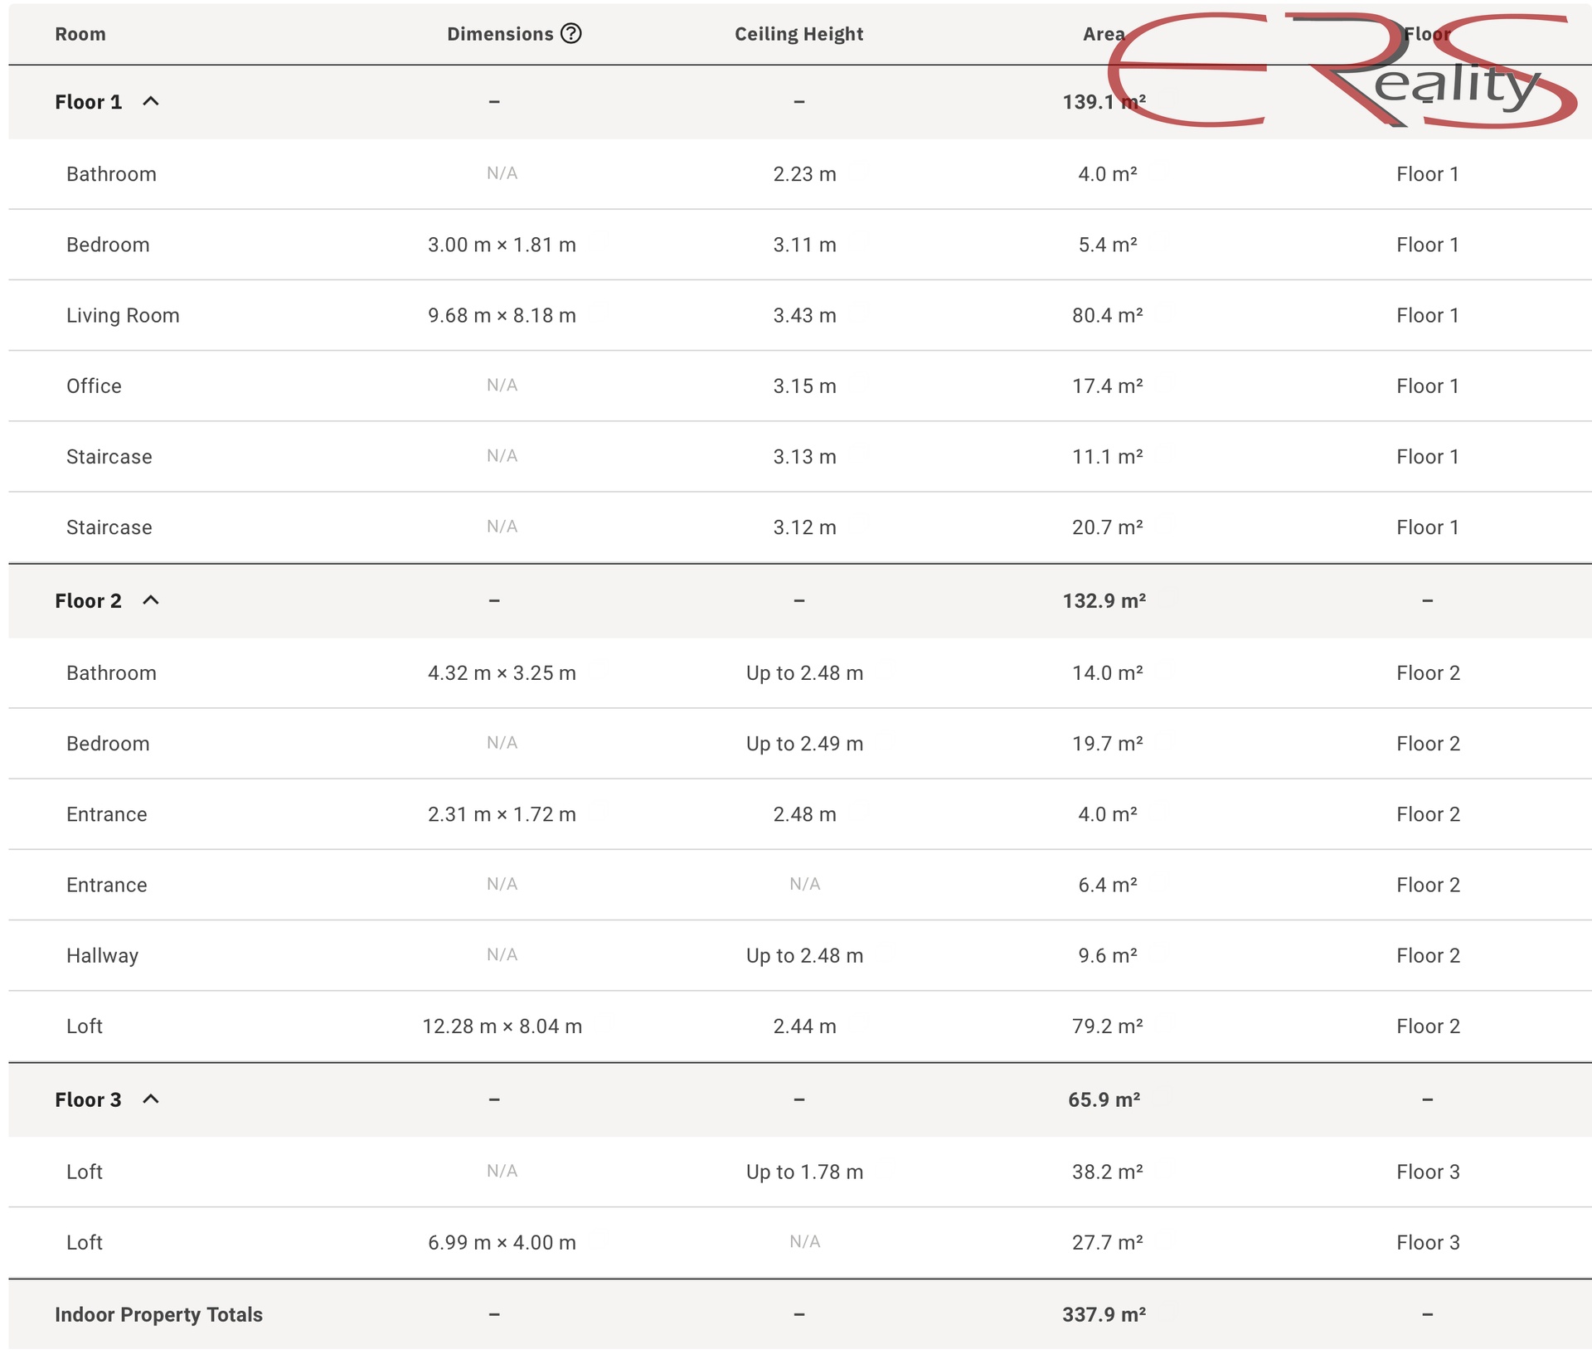
Task: Click the Hallway row name
Action: click(x=102, y=955)
